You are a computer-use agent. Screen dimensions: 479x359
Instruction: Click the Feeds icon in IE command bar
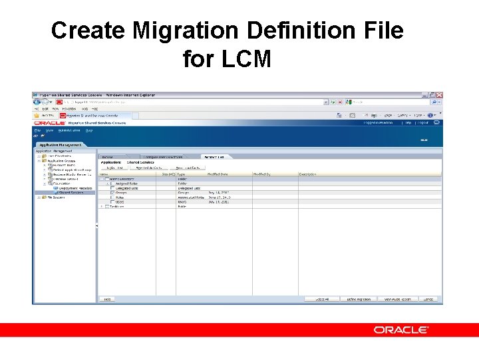(x=352, y=116)
